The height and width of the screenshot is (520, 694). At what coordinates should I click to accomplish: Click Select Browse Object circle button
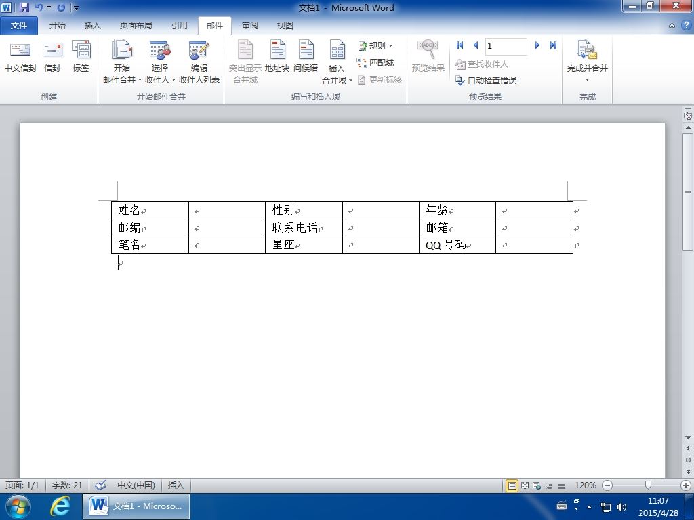688,460
